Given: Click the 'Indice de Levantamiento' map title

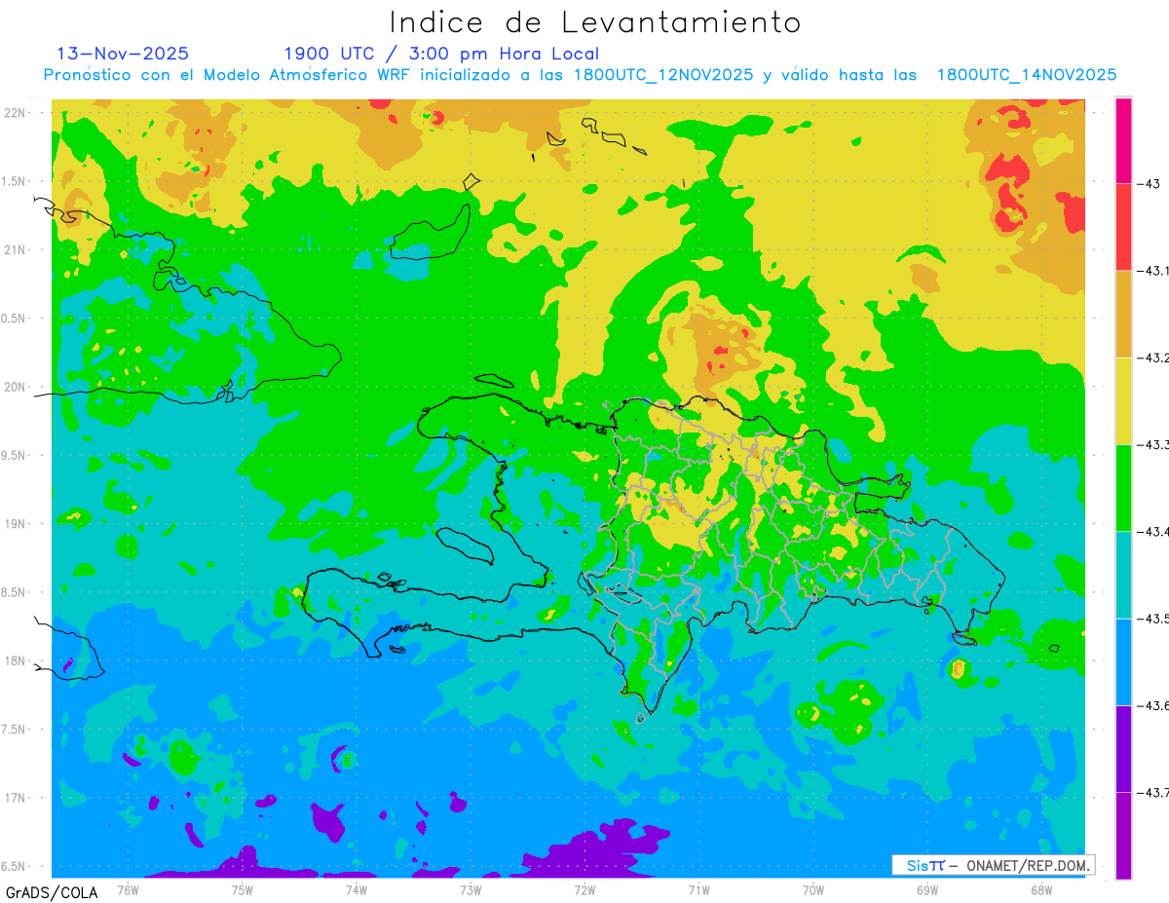Looking at the screenshot, I should [x=595, y=21].
